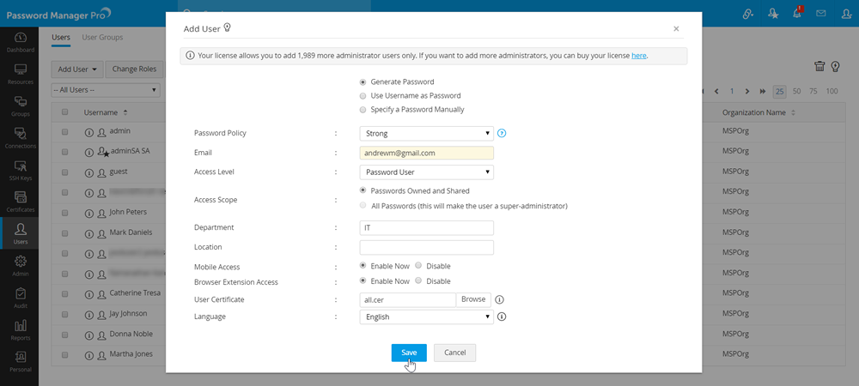
Task: Open the Certificates sidebar icon
Action: pos(19,202)
